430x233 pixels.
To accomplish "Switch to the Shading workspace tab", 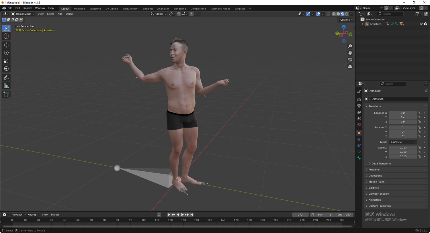I will tap(148, 9).
